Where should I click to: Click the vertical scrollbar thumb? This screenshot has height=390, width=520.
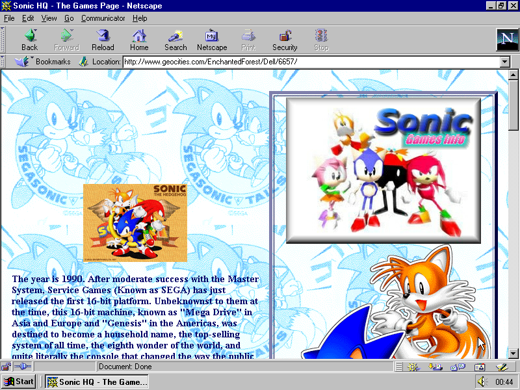(x=513, y=105)
